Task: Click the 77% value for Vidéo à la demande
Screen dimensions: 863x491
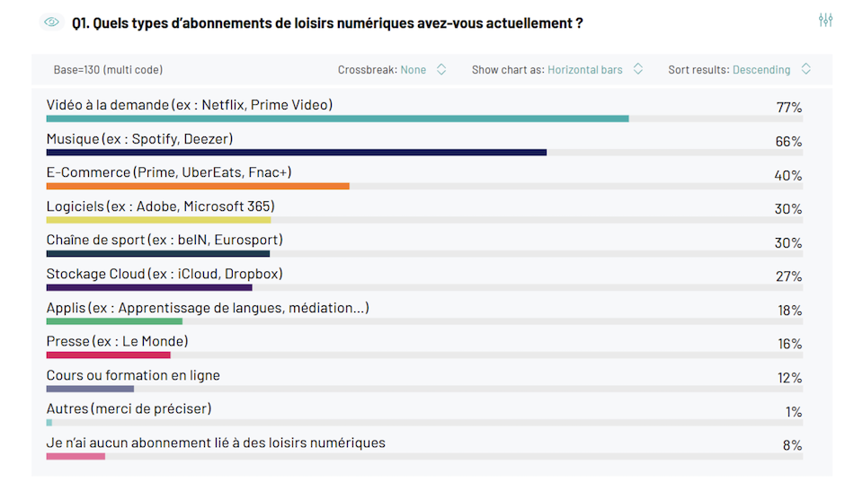Action: [x=788, y=108]
